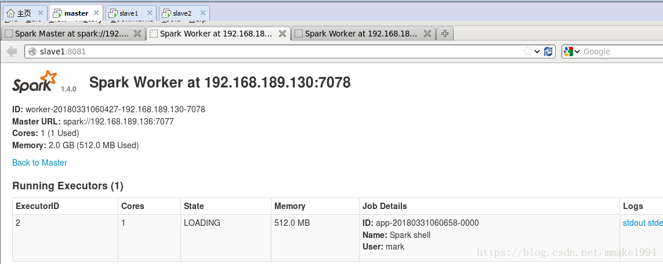
Task: Click the Spark logo
Action: coord(35,82)
